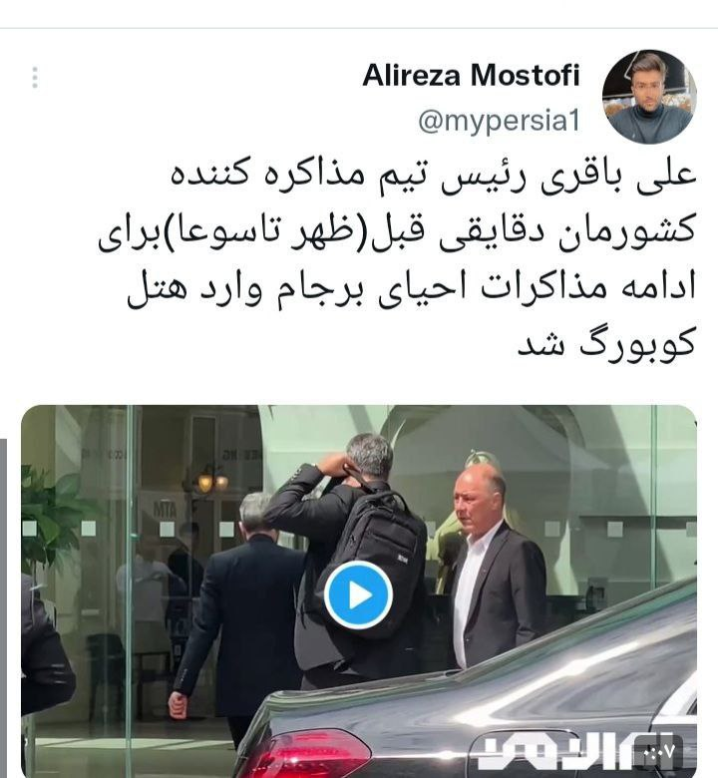Image resolution: width=718 pixels, height=778 pixels.
Task: Click the tweet line mentioning ظهر تاسوعا
Action: (397, 233)
